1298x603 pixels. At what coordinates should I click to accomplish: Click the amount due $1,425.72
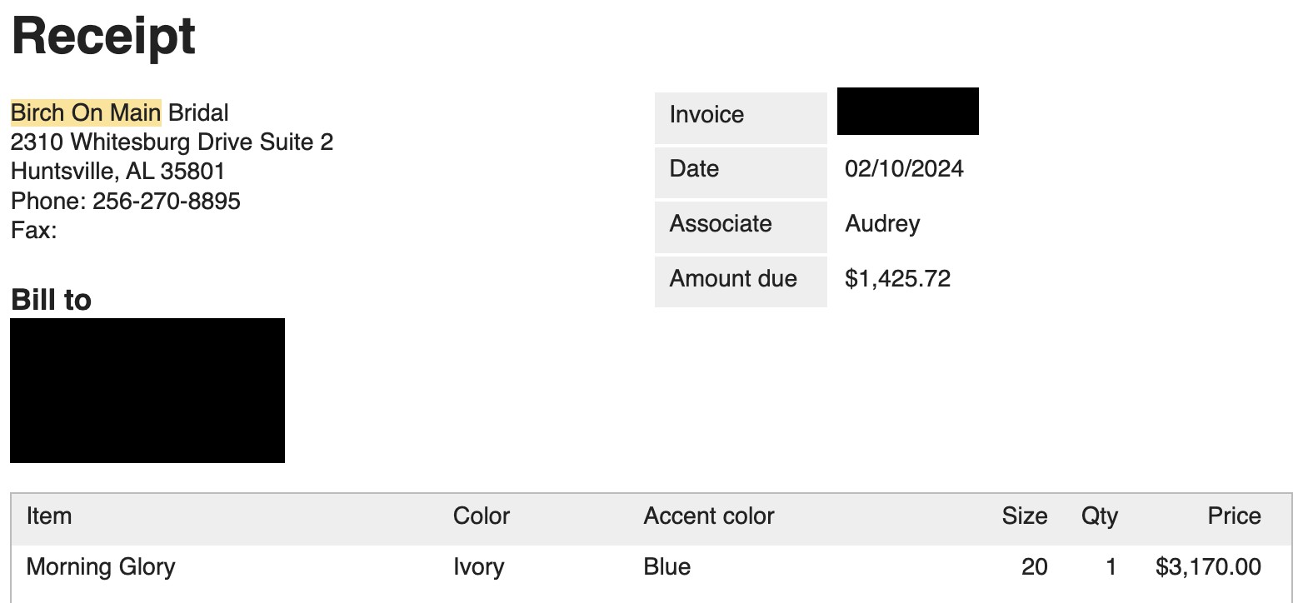(897, 278)
